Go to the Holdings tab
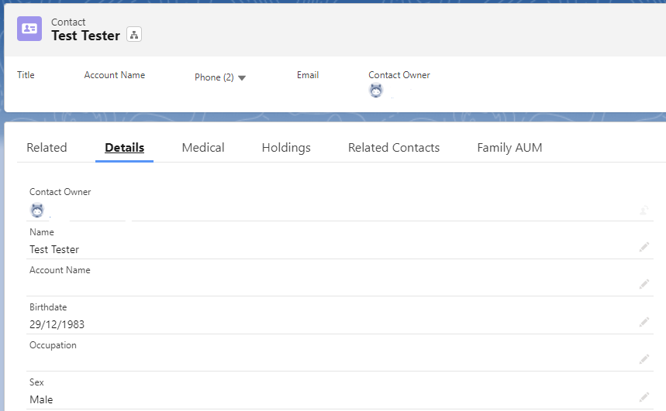 286,148
